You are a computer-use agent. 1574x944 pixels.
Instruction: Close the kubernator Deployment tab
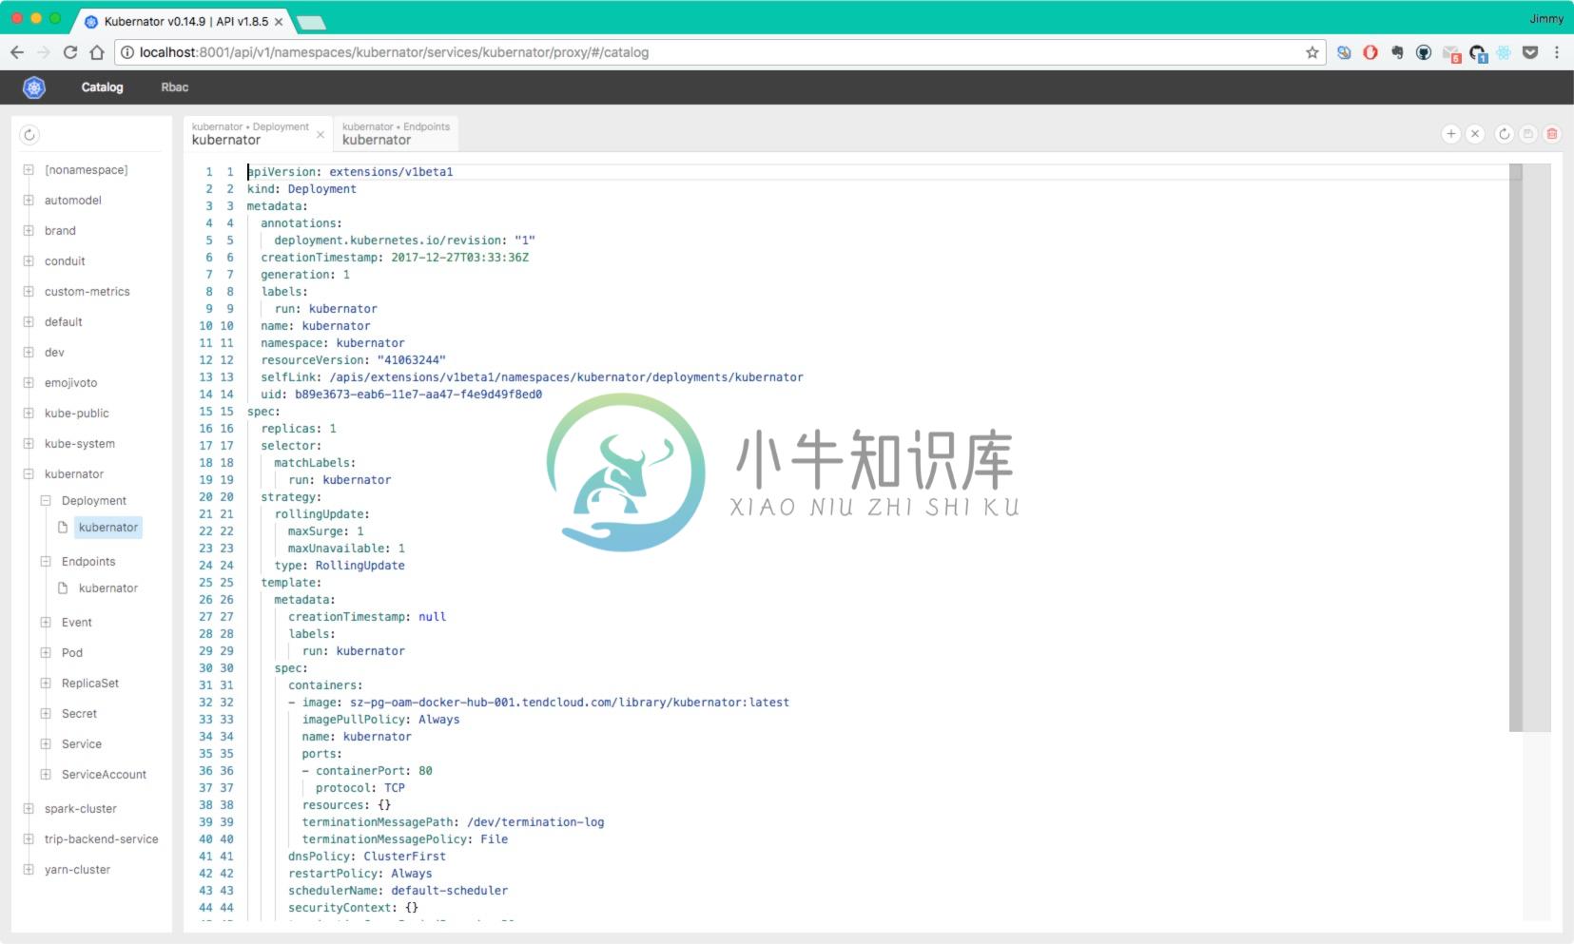(321, 135)
